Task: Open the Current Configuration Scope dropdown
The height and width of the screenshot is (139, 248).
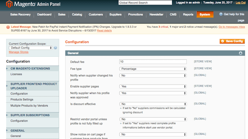Action: 31,48
